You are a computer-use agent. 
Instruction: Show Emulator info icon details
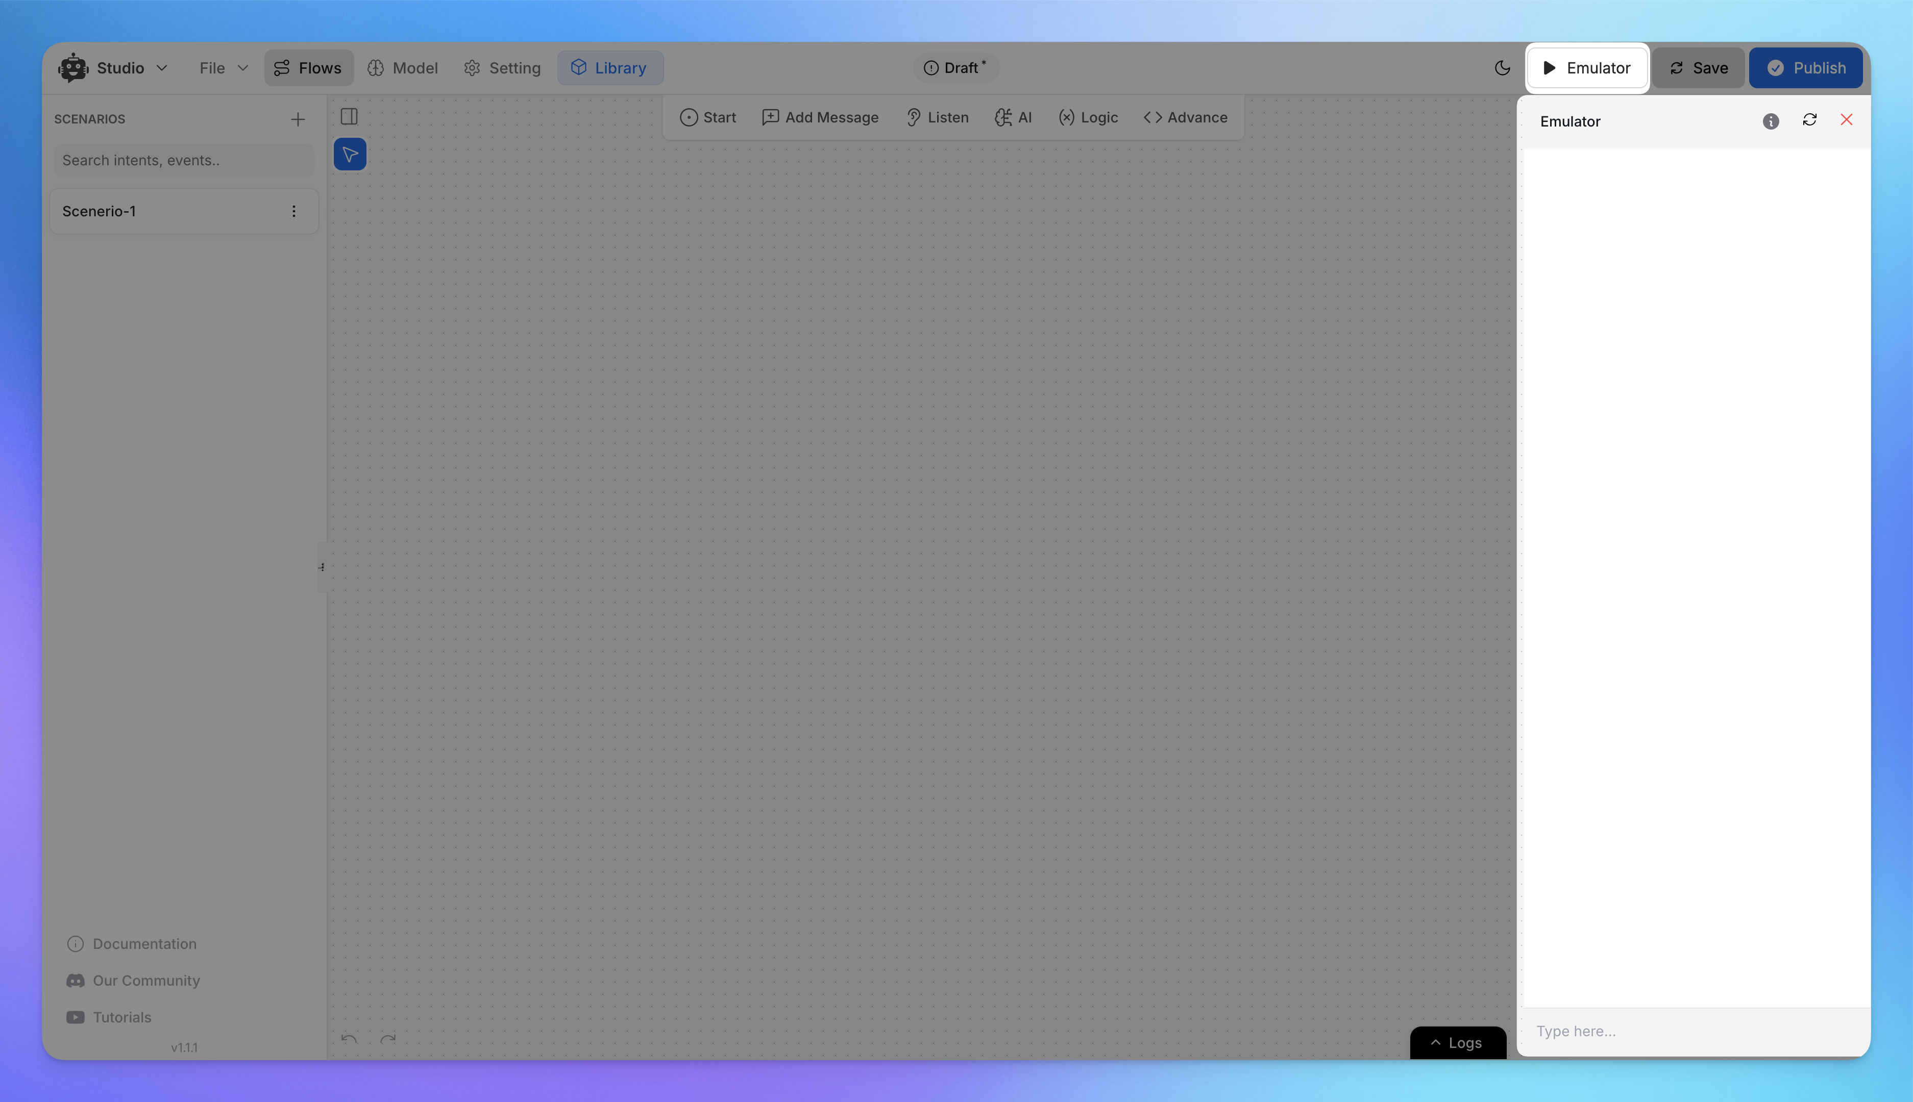(1771, 121)
